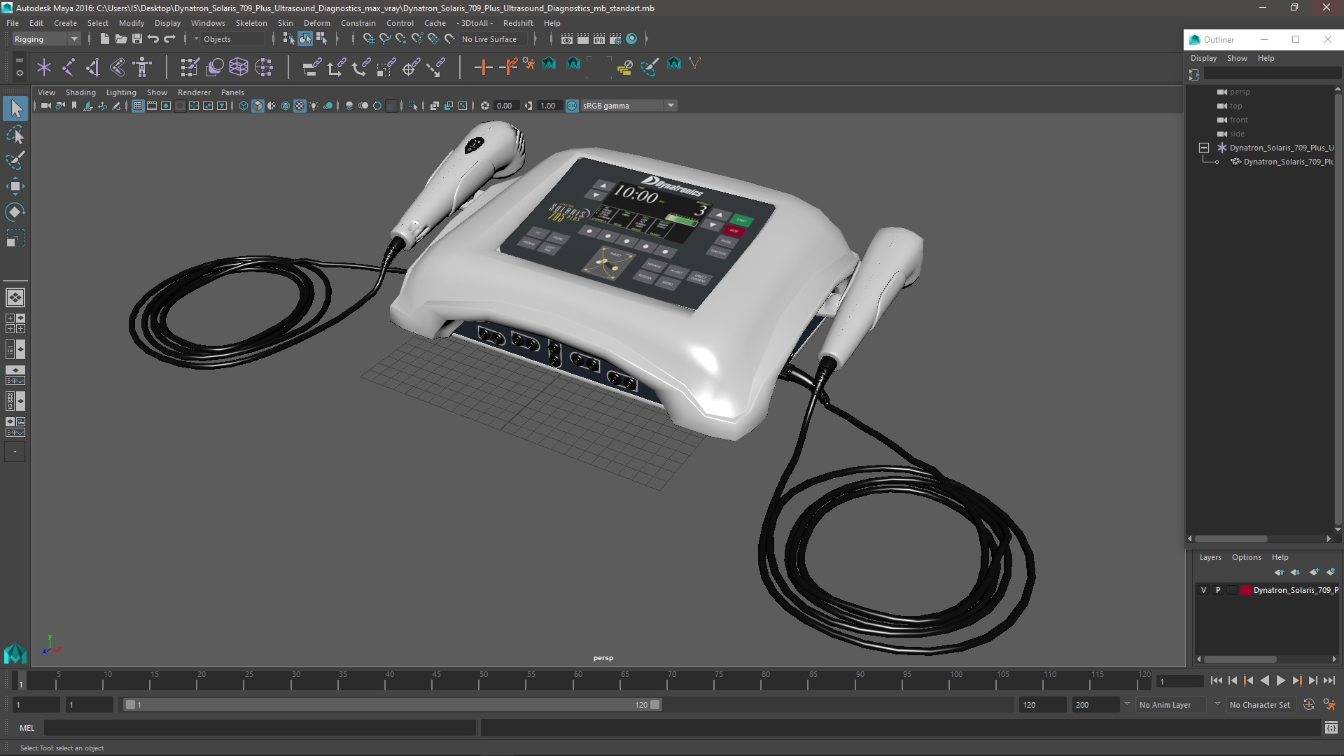This screenshot has width=1344, height=756.
Task: Play animation forward
Action: click(1280, 680)
